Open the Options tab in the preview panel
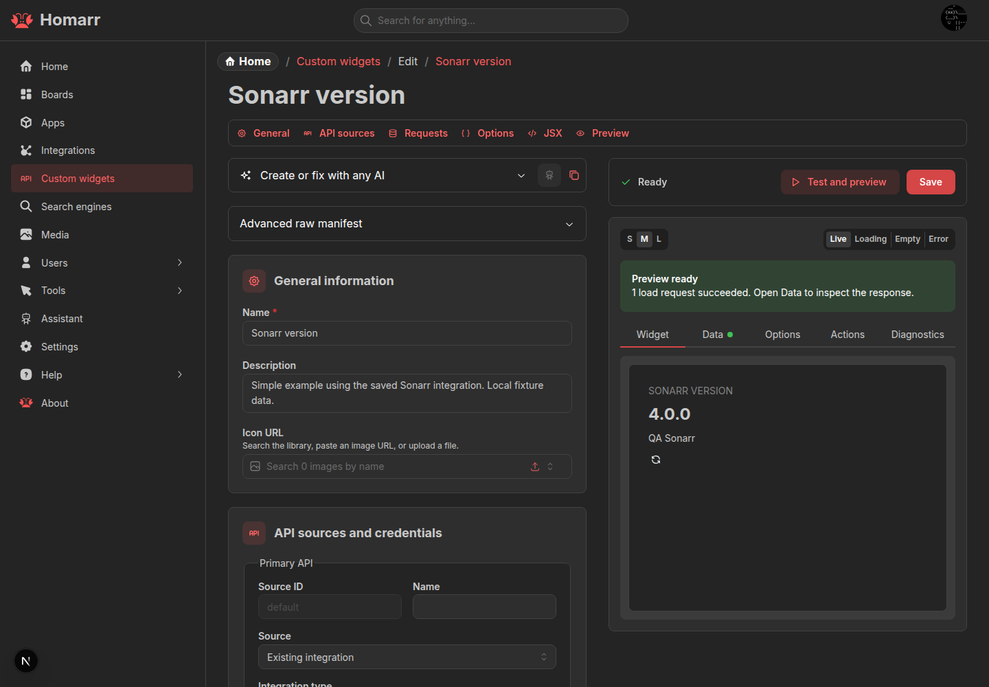This screenshot has height=687, width=989. (782, 335)
